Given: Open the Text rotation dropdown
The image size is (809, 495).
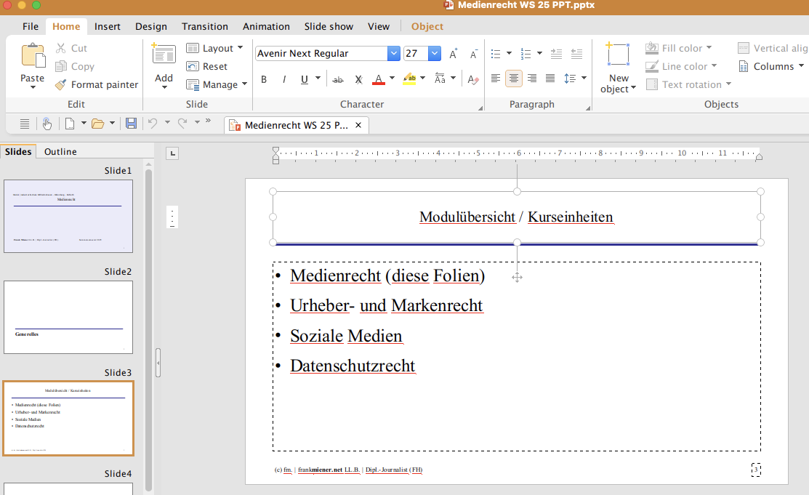Looking at the screenshot, I should [x=728, y=84].
